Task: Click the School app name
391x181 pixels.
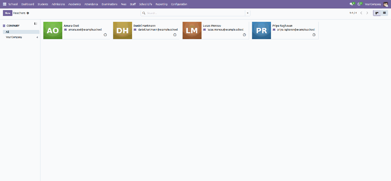Action: click(13, 4)
